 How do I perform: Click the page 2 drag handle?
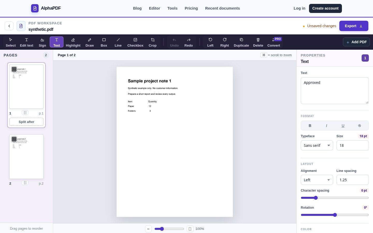click(25, 183)
